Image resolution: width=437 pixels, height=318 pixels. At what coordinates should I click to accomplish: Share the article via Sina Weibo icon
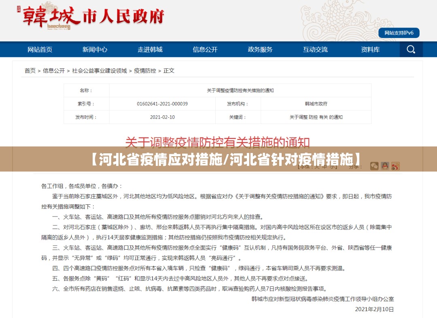tap(395, 166)
